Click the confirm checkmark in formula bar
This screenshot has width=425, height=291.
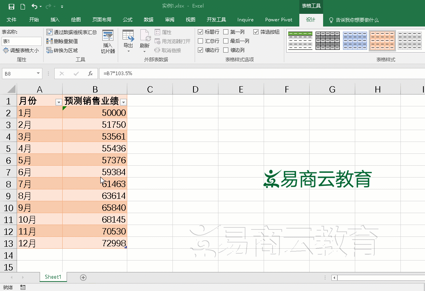point(76,74)
